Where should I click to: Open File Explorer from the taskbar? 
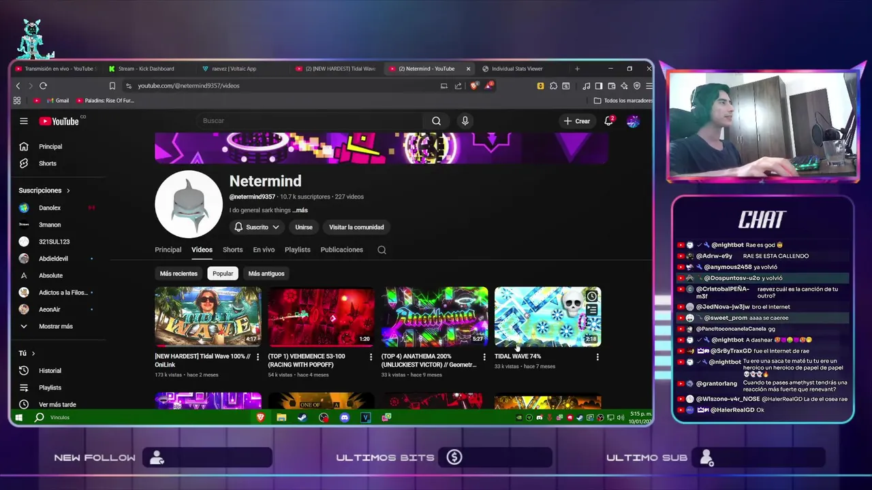click(x=281, y=417)
